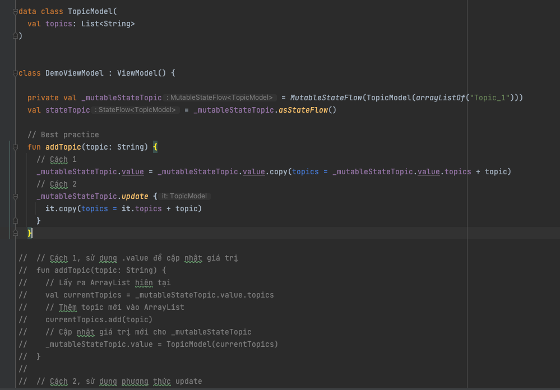This screenshot has width=560, height=390.
Task: Collapse the TopicModel data class fold marker
Action: click(15, 11)
